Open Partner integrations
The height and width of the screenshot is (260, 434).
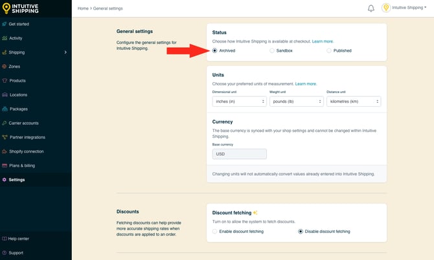(27, 137)
